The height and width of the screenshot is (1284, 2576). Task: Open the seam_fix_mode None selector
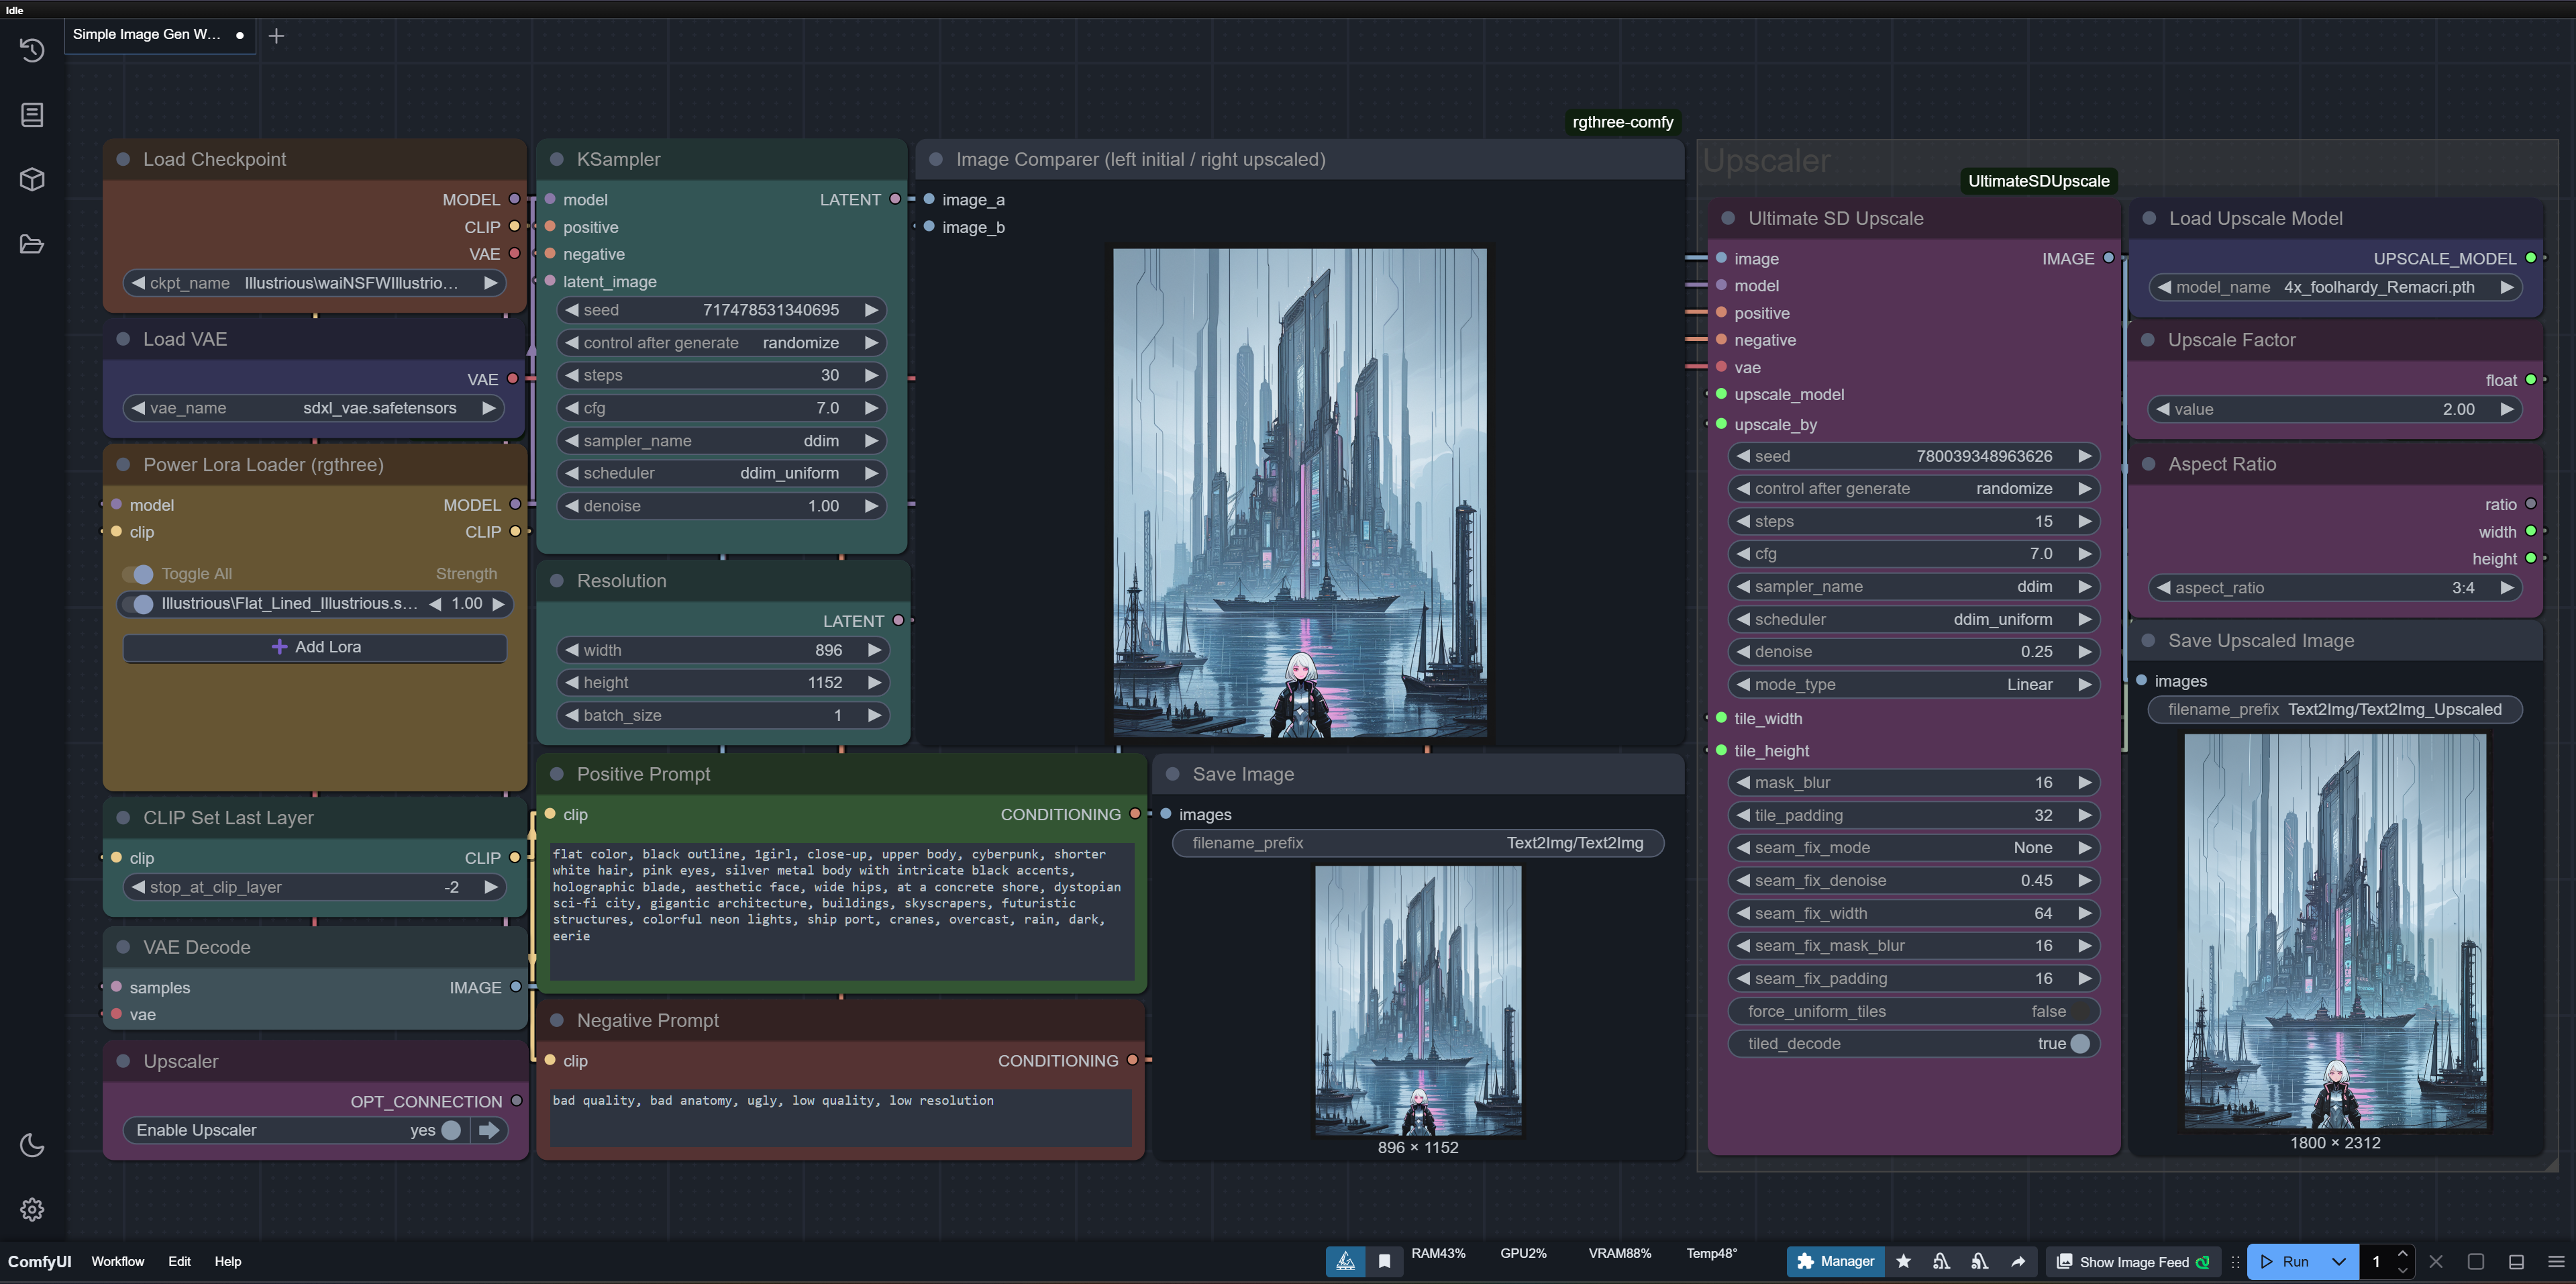pos(1914,848)
